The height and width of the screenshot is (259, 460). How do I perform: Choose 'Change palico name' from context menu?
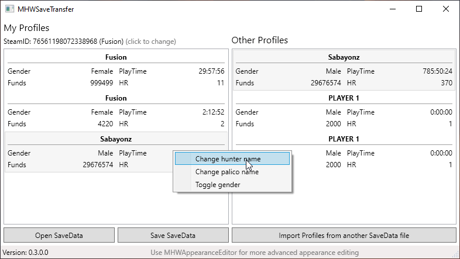tap(232, 172)
